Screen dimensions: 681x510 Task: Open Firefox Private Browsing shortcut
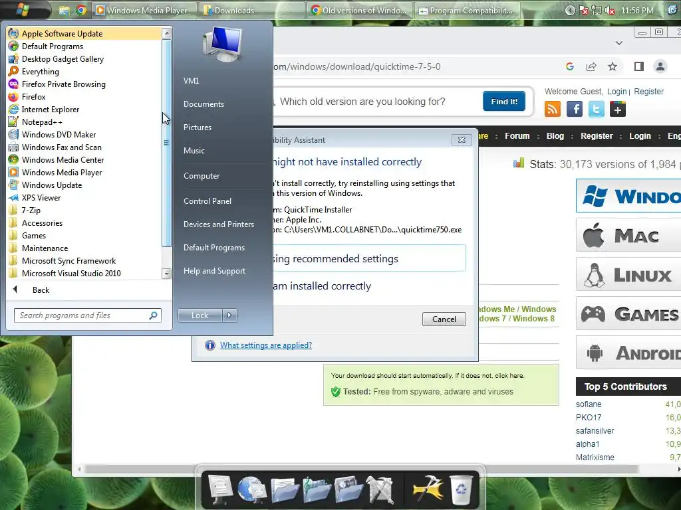[84, 84]
